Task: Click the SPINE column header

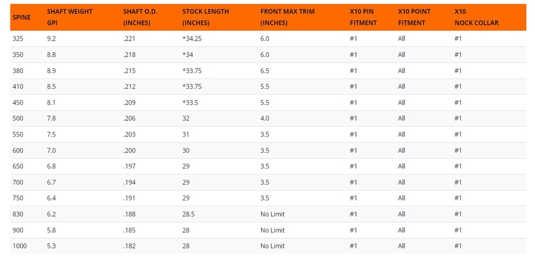Action: tap(21, 17)
